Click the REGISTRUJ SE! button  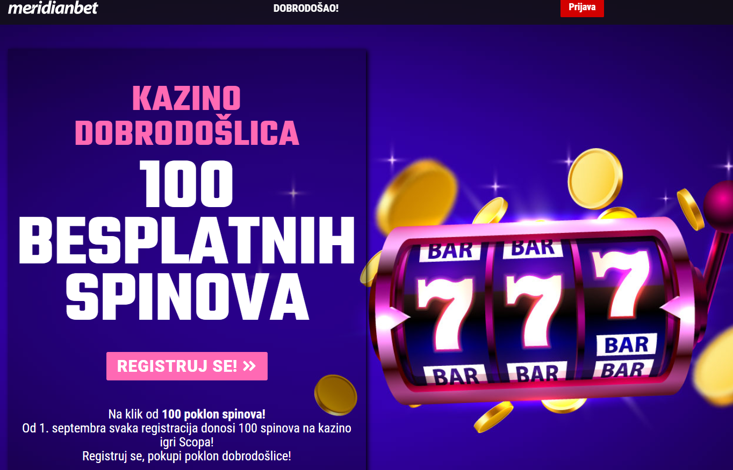[x=187, y=366]
